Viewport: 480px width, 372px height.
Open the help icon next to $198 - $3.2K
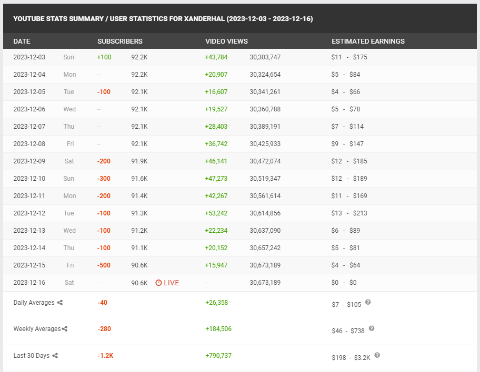tap(377, 355)
